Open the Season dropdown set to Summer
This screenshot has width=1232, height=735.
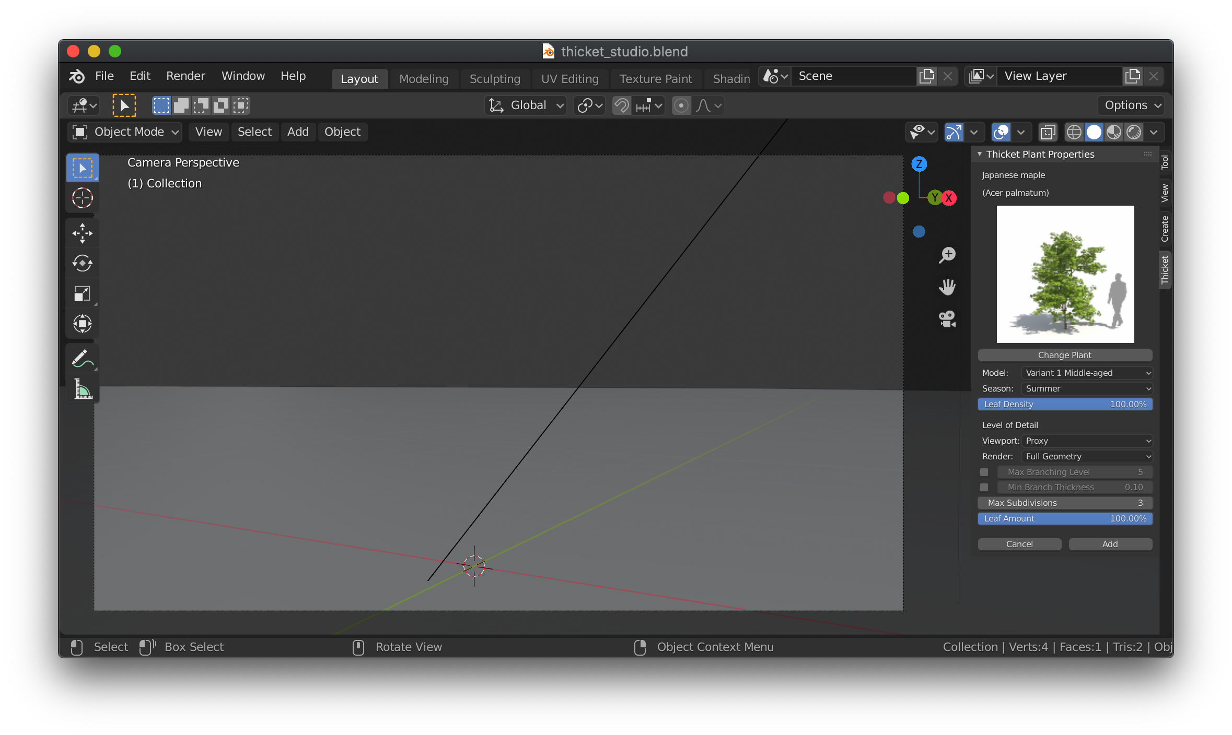(x=1087, y=388)
